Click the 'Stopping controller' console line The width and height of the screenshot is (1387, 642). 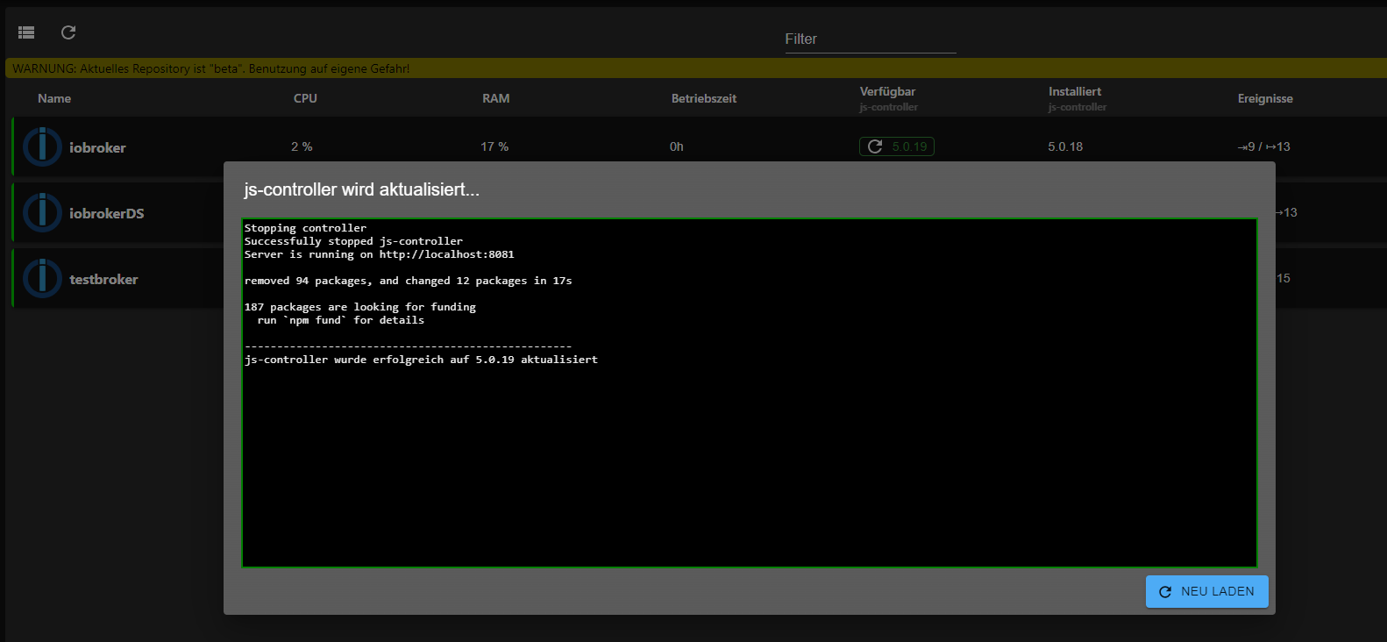click(305, 228)
